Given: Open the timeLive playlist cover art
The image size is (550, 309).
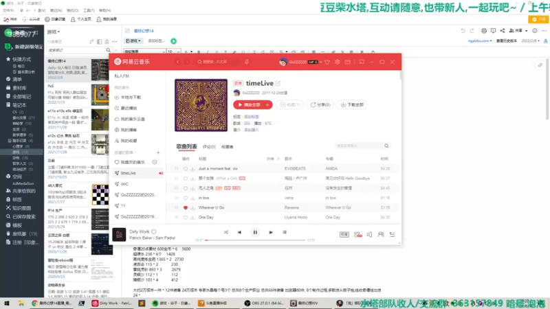Looking at the screenshot, I should 201,105.
